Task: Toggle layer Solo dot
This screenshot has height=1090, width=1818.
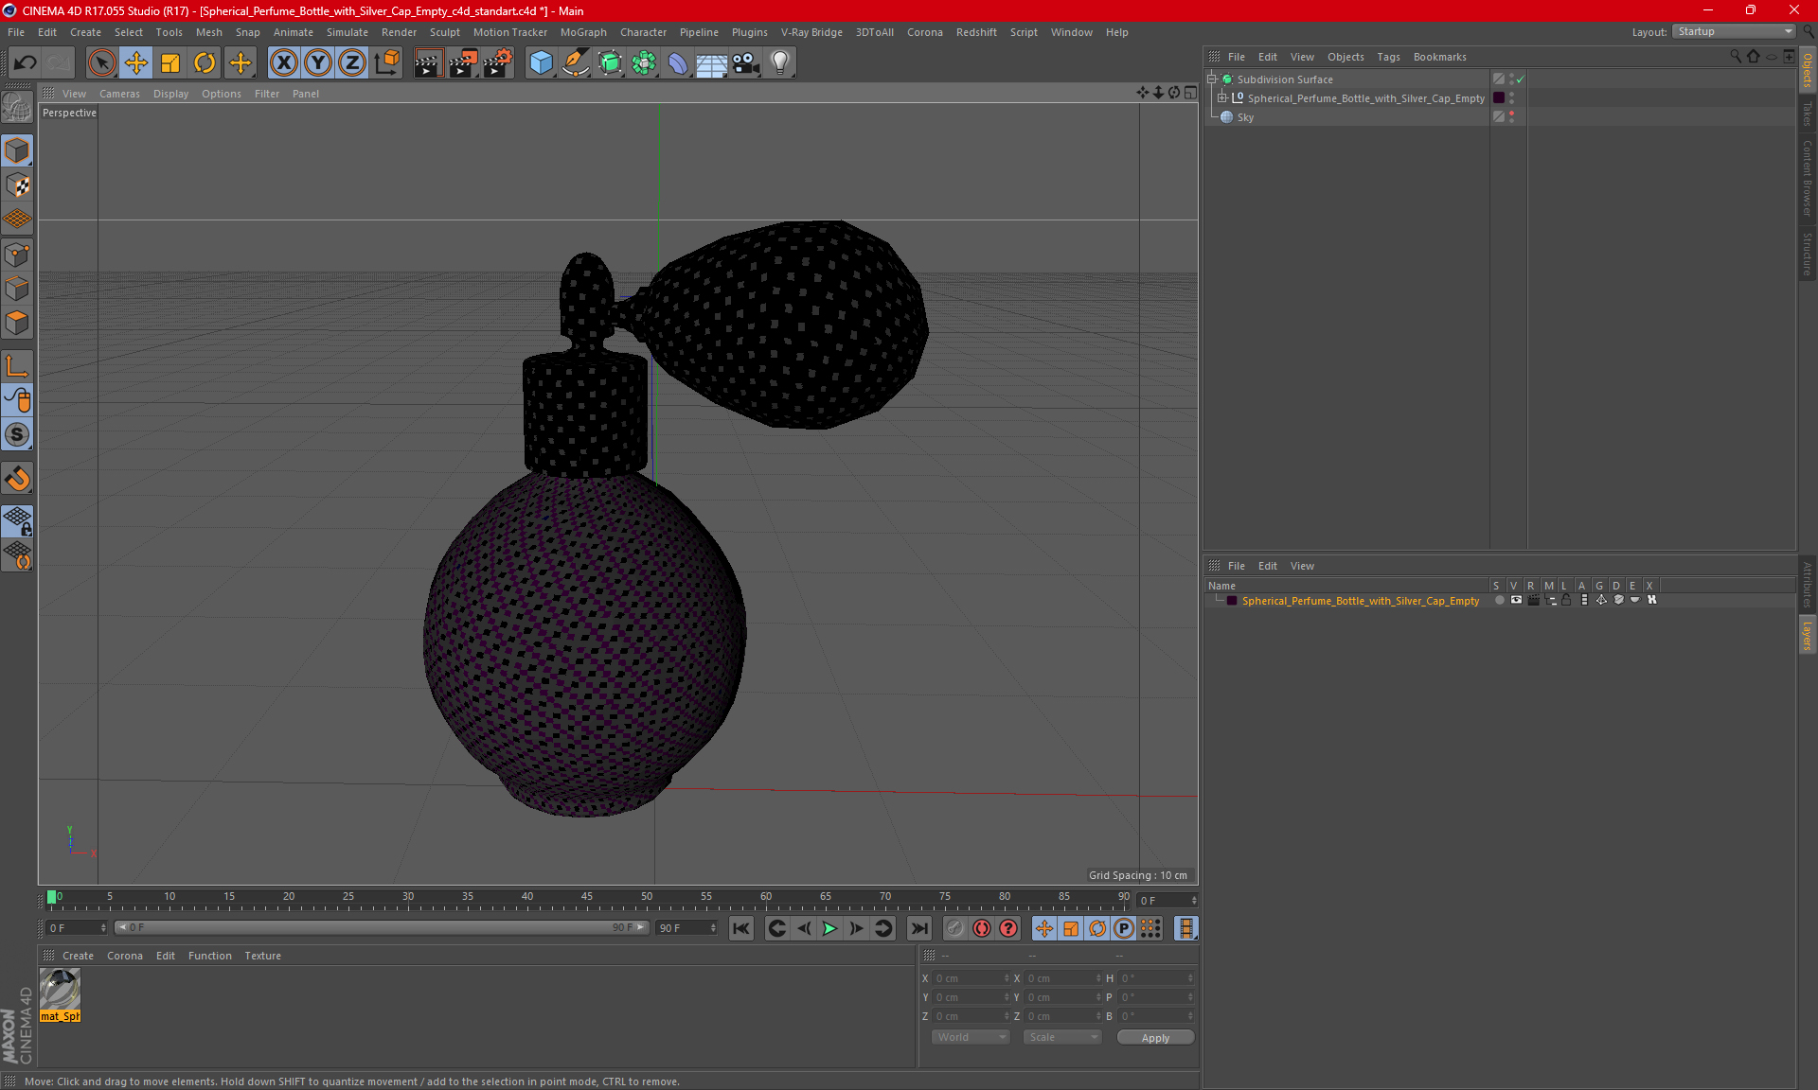Action: (x=1499, y=600)
